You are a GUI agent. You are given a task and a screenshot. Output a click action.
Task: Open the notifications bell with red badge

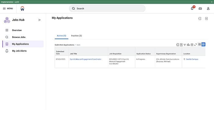pyautogui.click(x=192, y=9)
